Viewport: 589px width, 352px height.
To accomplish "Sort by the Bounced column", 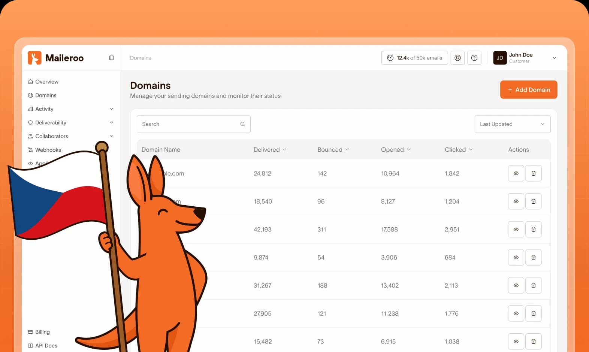I will point(333,149).
